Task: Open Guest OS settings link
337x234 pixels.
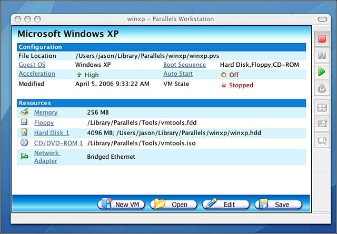Action: (x=32, y=65)
